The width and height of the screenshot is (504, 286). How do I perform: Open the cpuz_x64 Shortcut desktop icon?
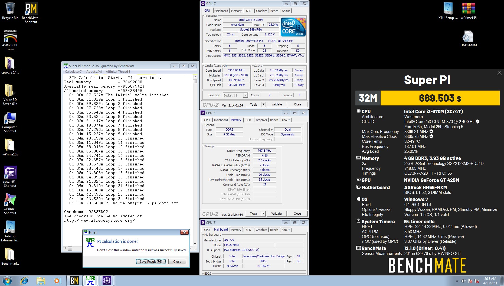coord(10,177)
